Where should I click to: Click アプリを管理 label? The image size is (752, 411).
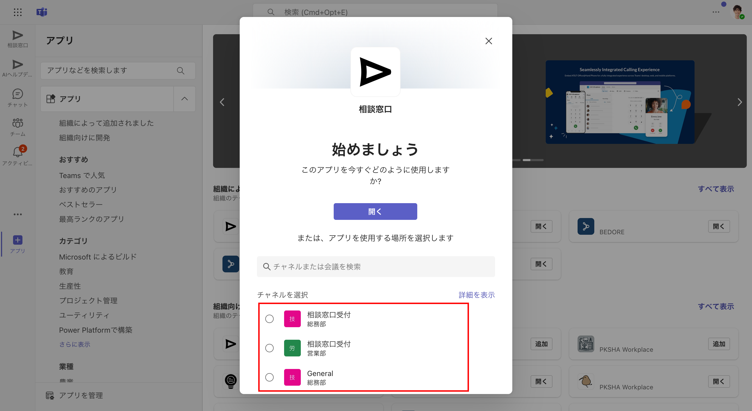point(81,396)
